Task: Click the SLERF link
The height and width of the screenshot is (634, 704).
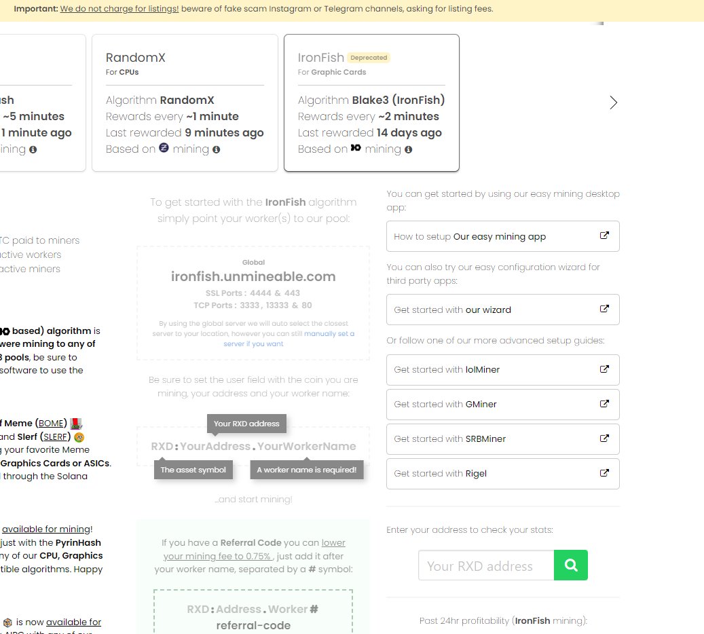Action: tap(55, 436)
